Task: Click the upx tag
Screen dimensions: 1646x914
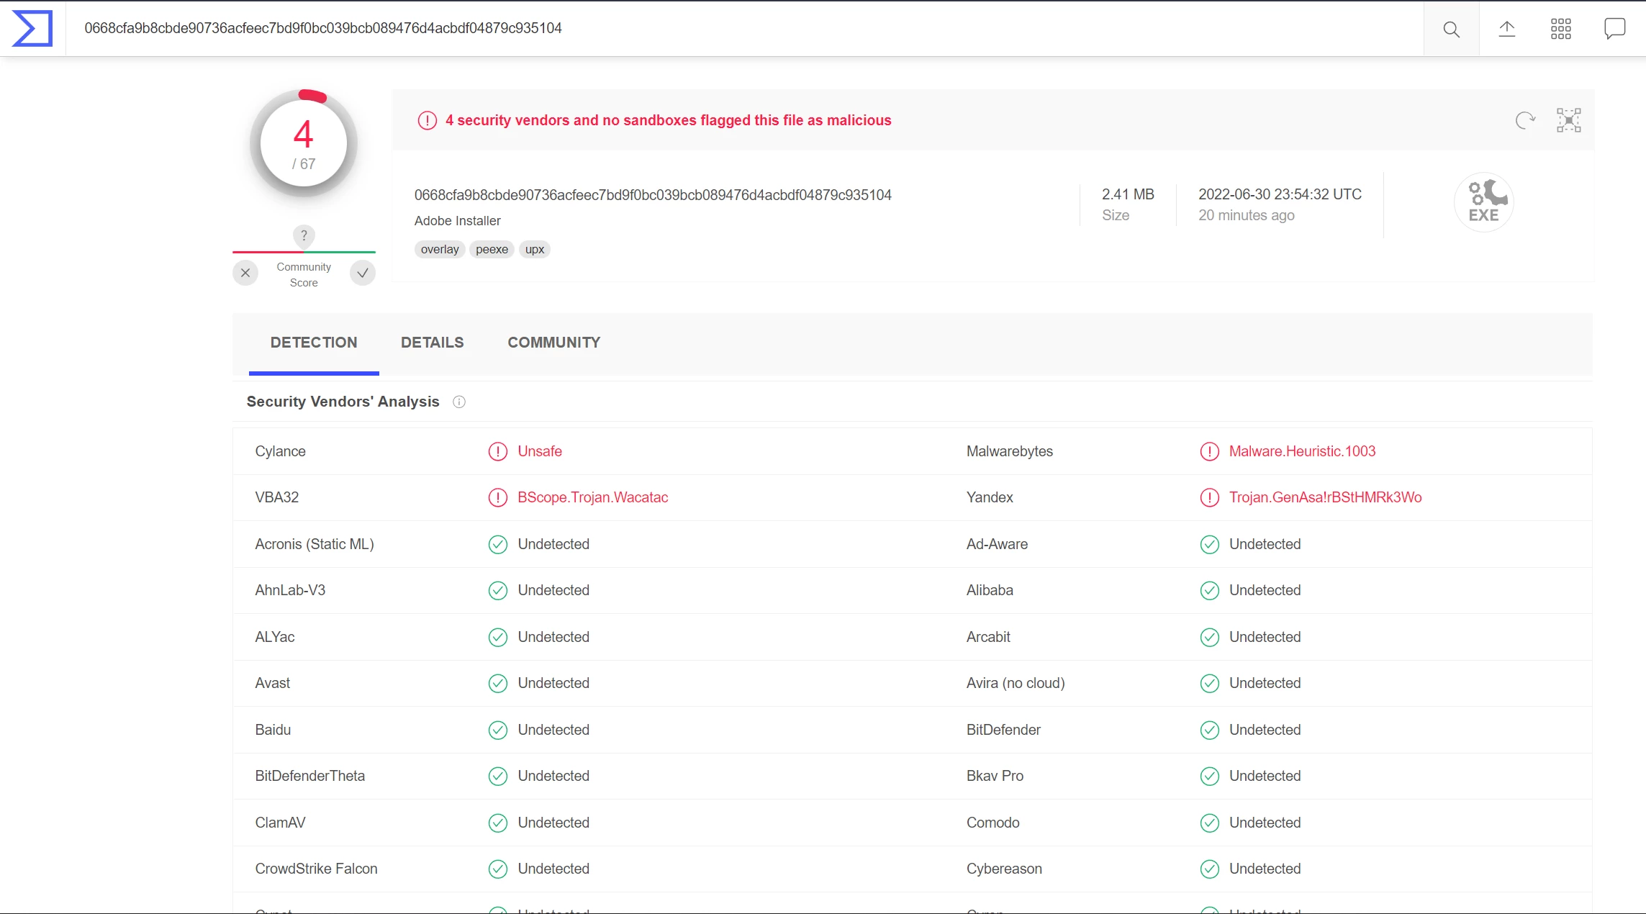Action: coord(534,250)
